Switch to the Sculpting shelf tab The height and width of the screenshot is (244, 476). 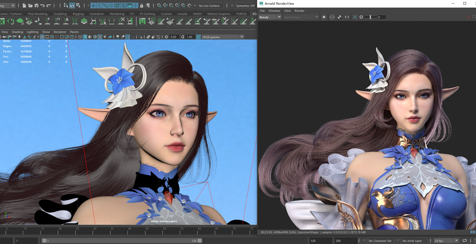click(x=60, y=14)
